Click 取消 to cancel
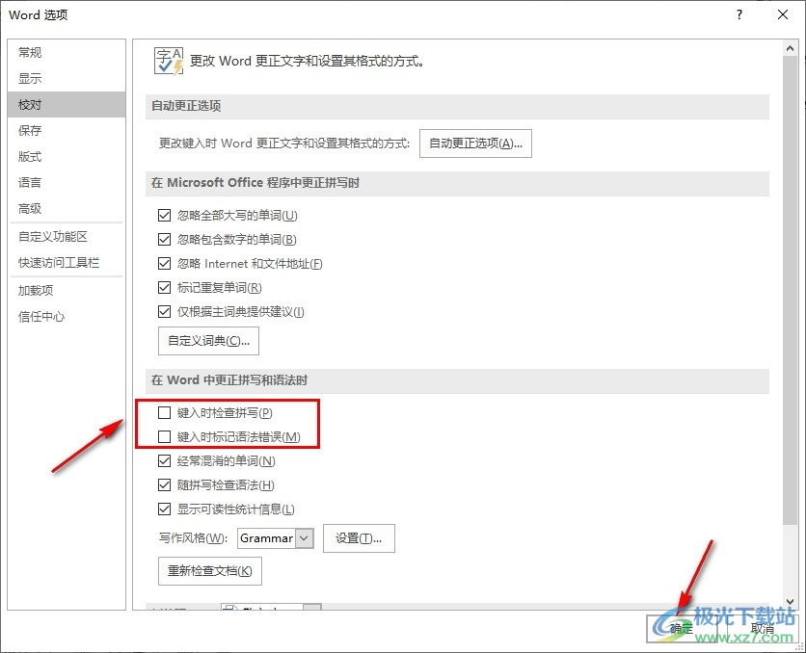Screen dimensions: 806x653 coord(763,628)
